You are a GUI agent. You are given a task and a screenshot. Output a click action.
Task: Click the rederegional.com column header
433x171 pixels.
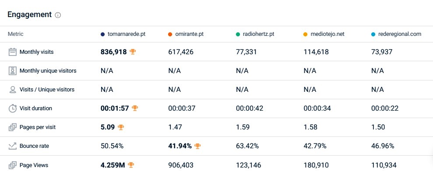(396, 34)
